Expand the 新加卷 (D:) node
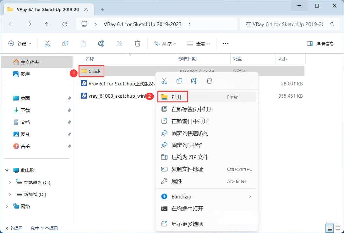The width and height of the screenshot is (344, 233). click(10, 195)
